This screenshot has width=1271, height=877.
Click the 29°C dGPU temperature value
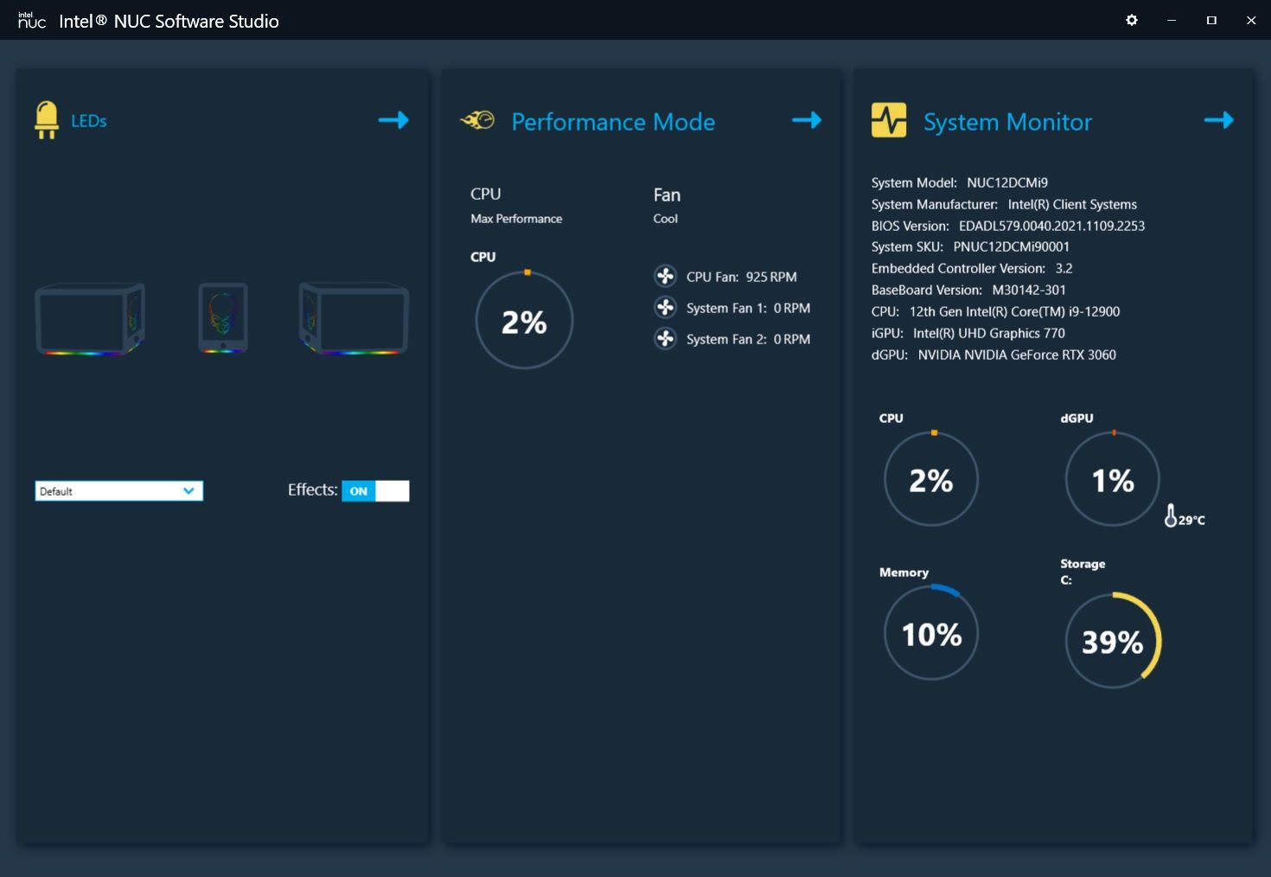[x=1191, y=520]
